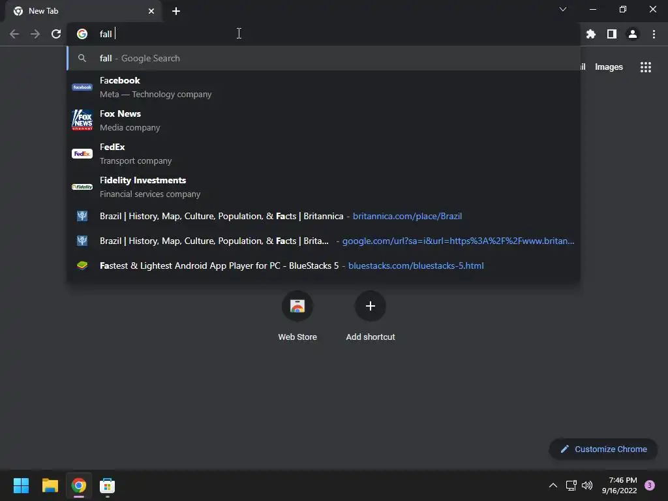Select the 'fall - Google Search' suggestion
Viewport: 668px width, 501px height.
324,58
